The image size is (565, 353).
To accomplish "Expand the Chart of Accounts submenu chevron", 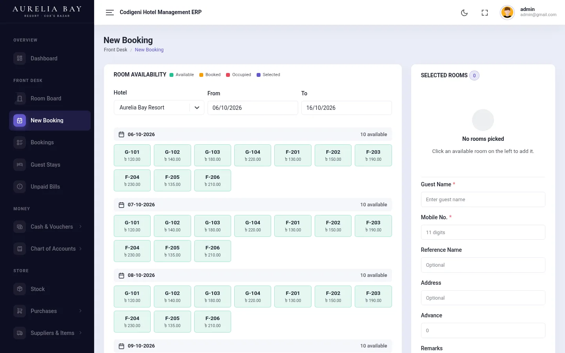I will point(80,249).
